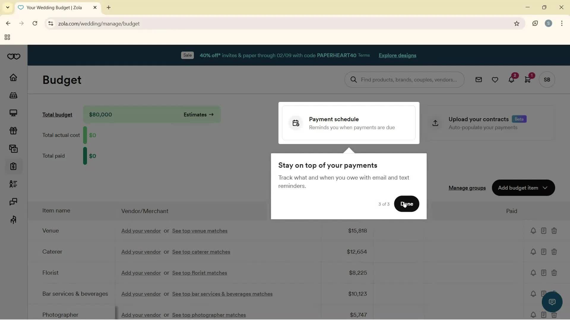Enable the Florist row notification bell
The height and width of the screenshot is (320, 570).
(x=533, y=273)
